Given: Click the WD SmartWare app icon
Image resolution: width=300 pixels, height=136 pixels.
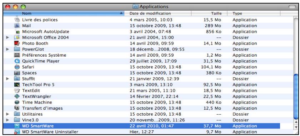Looking at the screenshot, I should [17, 126].
